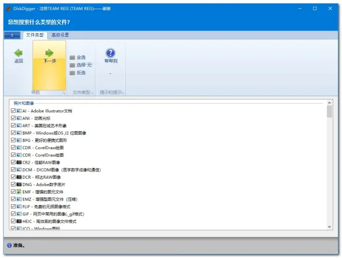
Task: Click the 照片和图像 group header
Action: coord(24,103)
